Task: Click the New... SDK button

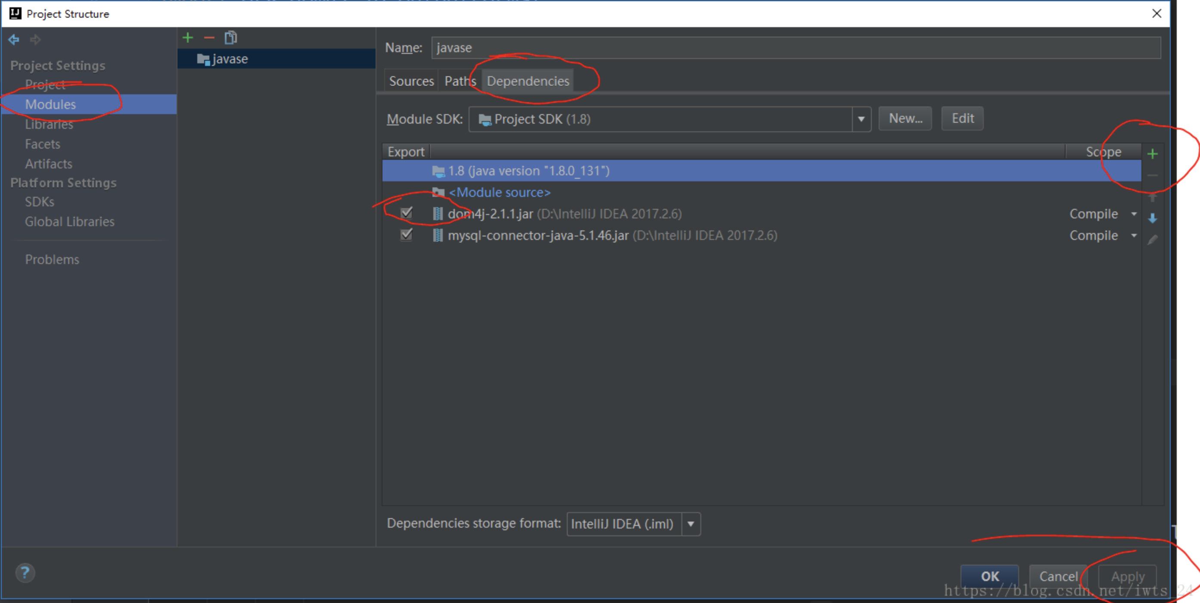Action: (x=905, y=118)
